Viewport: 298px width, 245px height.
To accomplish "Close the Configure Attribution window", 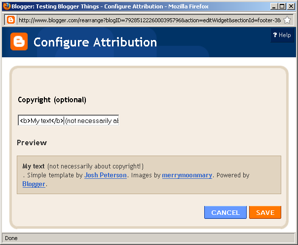I will 291,6.
